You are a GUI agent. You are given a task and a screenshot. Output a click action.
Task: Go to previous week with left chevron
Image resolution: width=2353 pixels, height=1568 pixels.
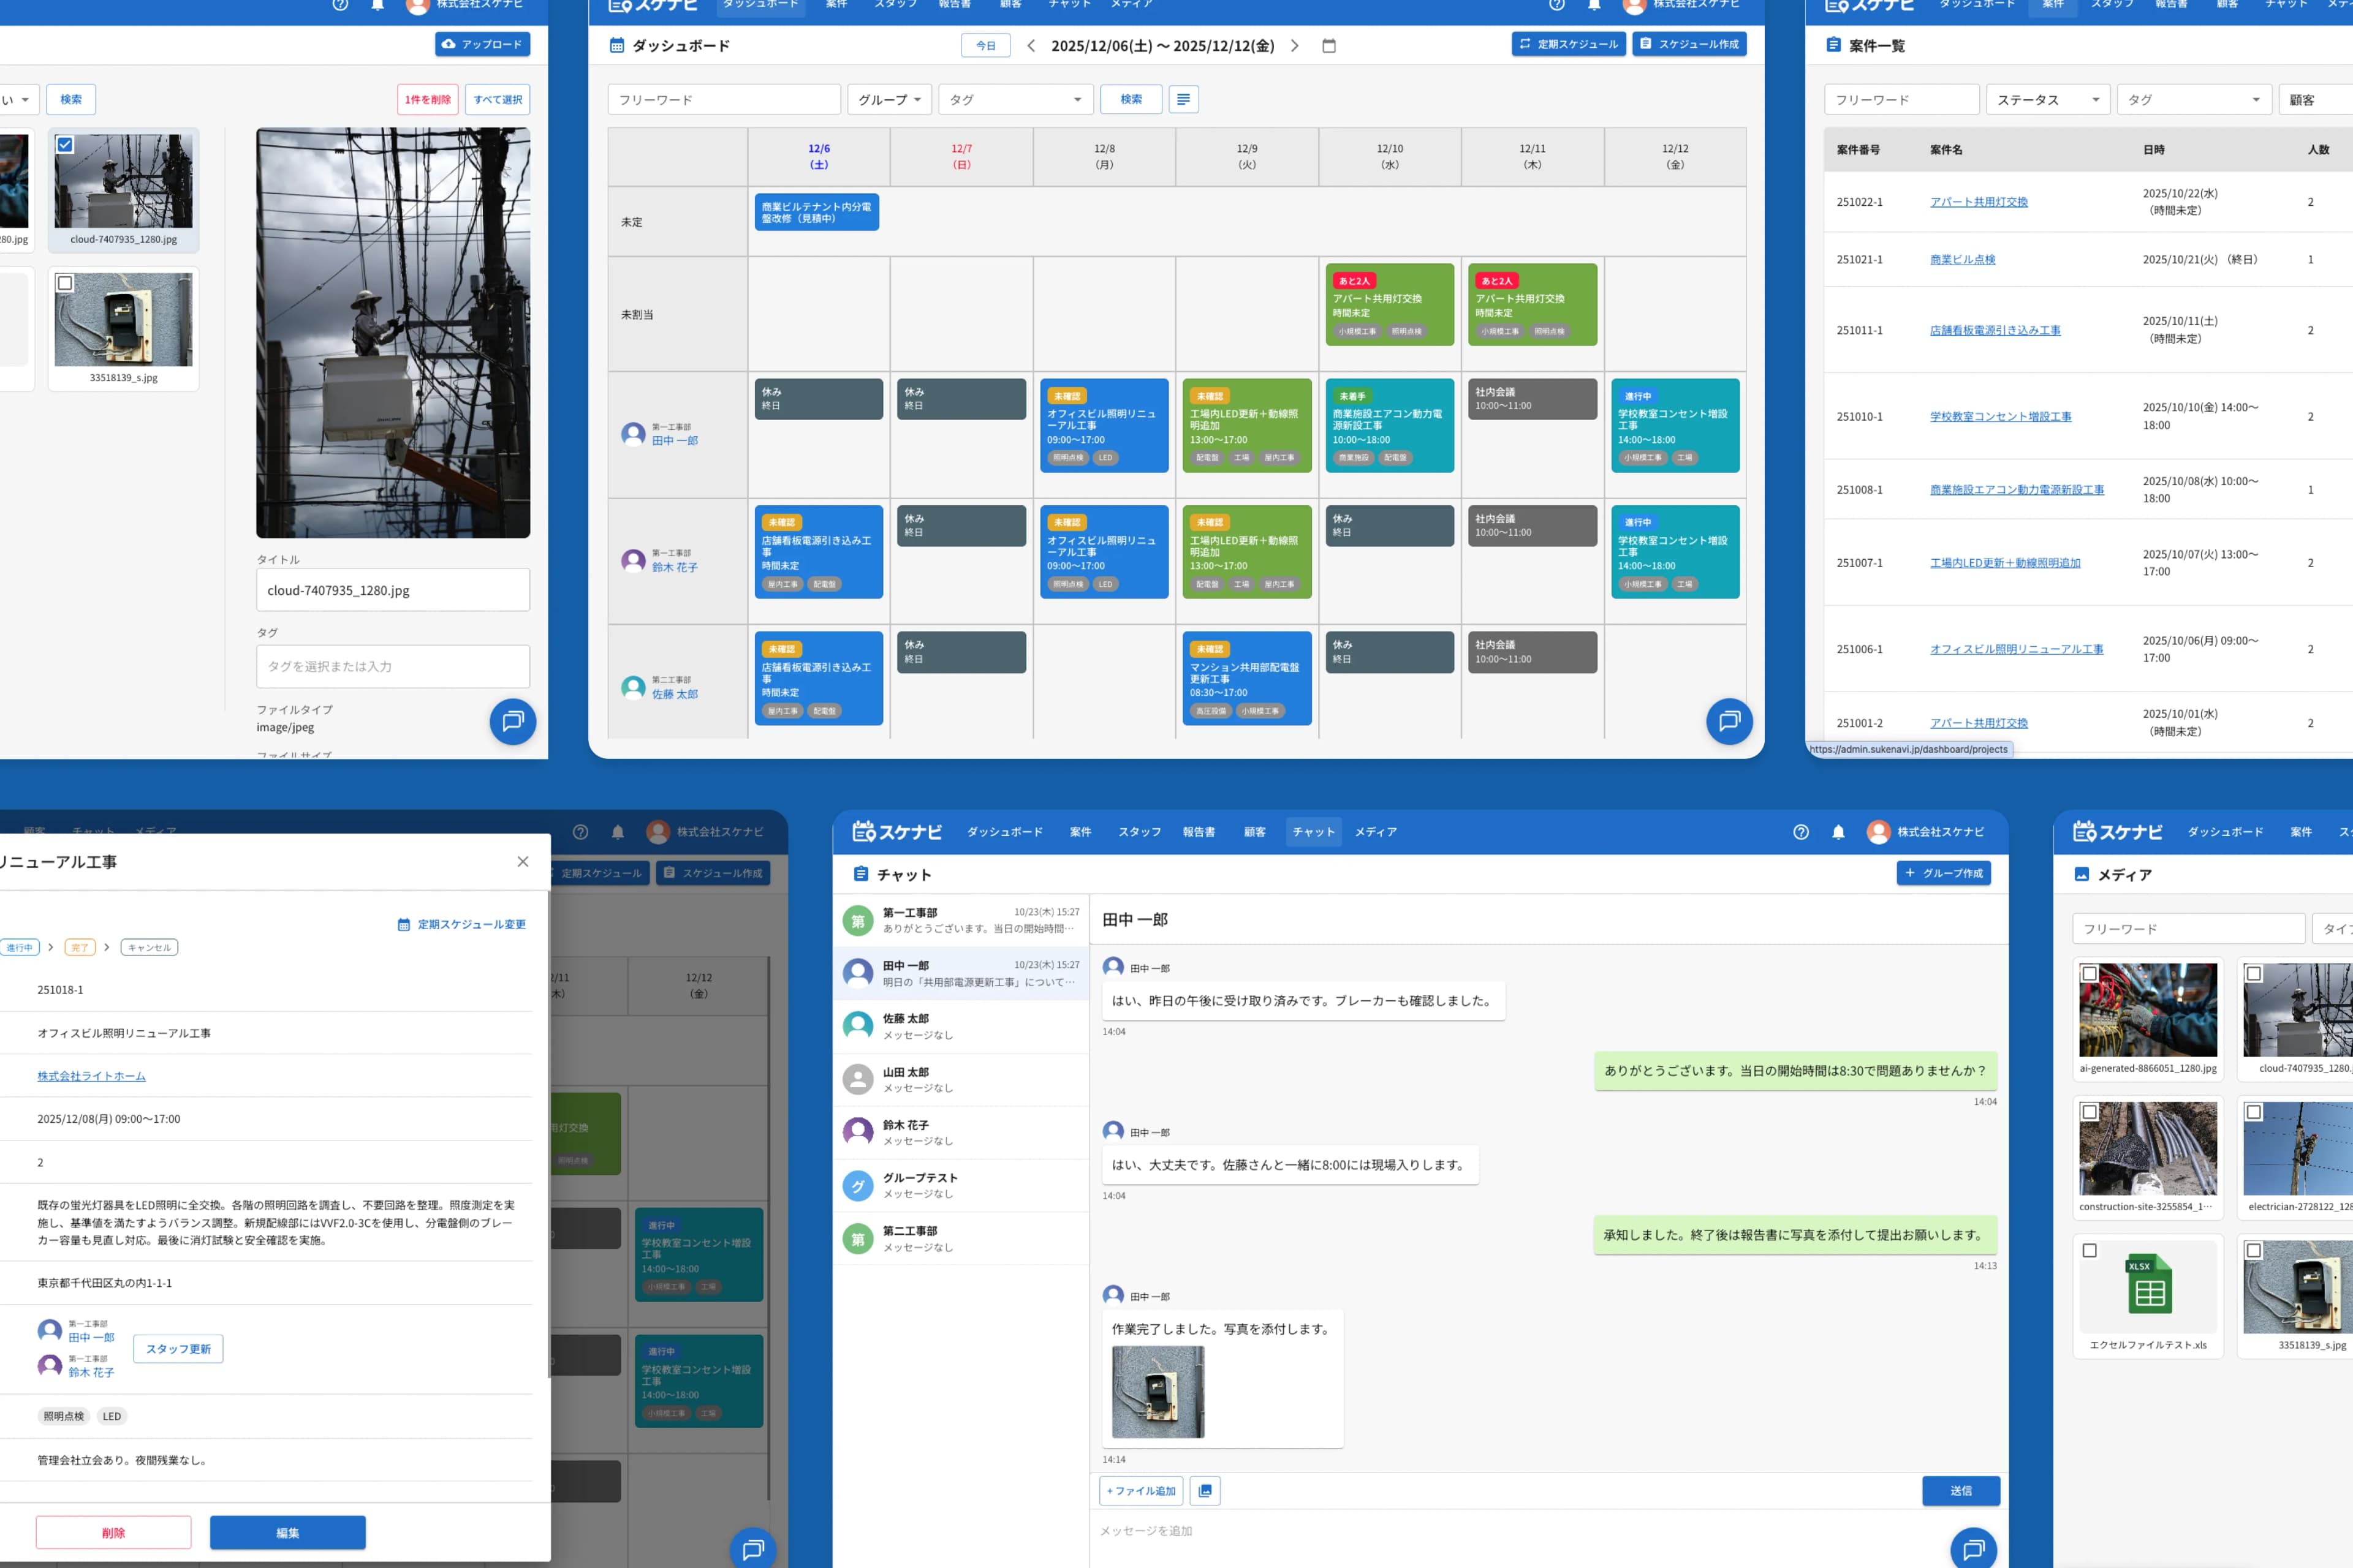coord(1031,45)
